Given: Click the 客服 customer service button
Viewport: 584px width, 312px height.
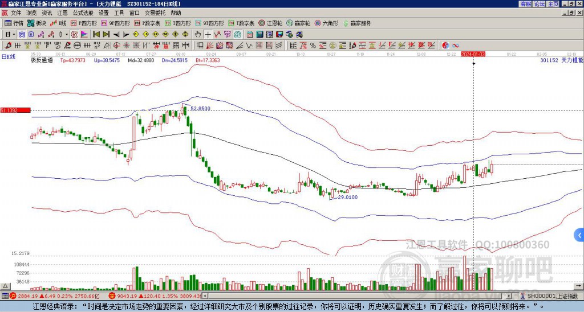Looking at the screenshot, I should (x=525, y=4).
